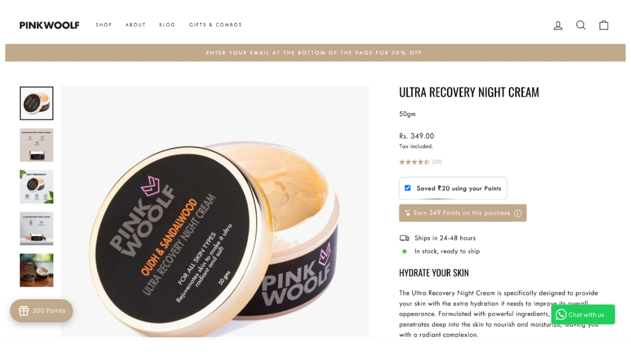This screenshot has width=631, height=355.
Task: Click the info icon on Earn Points banner
Action: tap(518, 213)
